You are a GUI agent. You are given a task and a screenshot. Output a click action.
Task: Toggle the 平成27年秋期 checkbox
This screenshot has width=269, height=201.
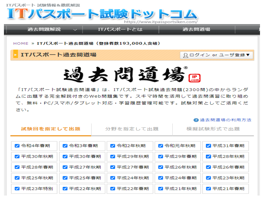(65, 167)
